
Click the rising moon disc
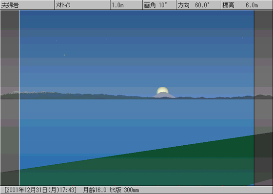(162, 90)
